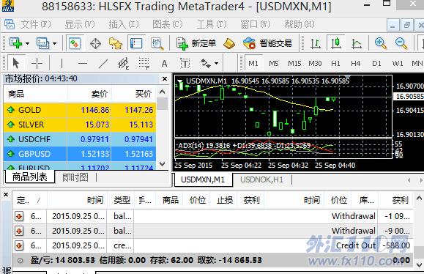Click the zoom out magnifier icon
Image resolution: width=424 pixels, height=274 pixels.
[401, 43]
